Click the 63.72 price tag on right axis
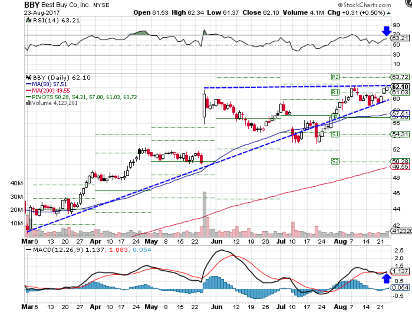 pyautogui.click(x=400, y=77)
